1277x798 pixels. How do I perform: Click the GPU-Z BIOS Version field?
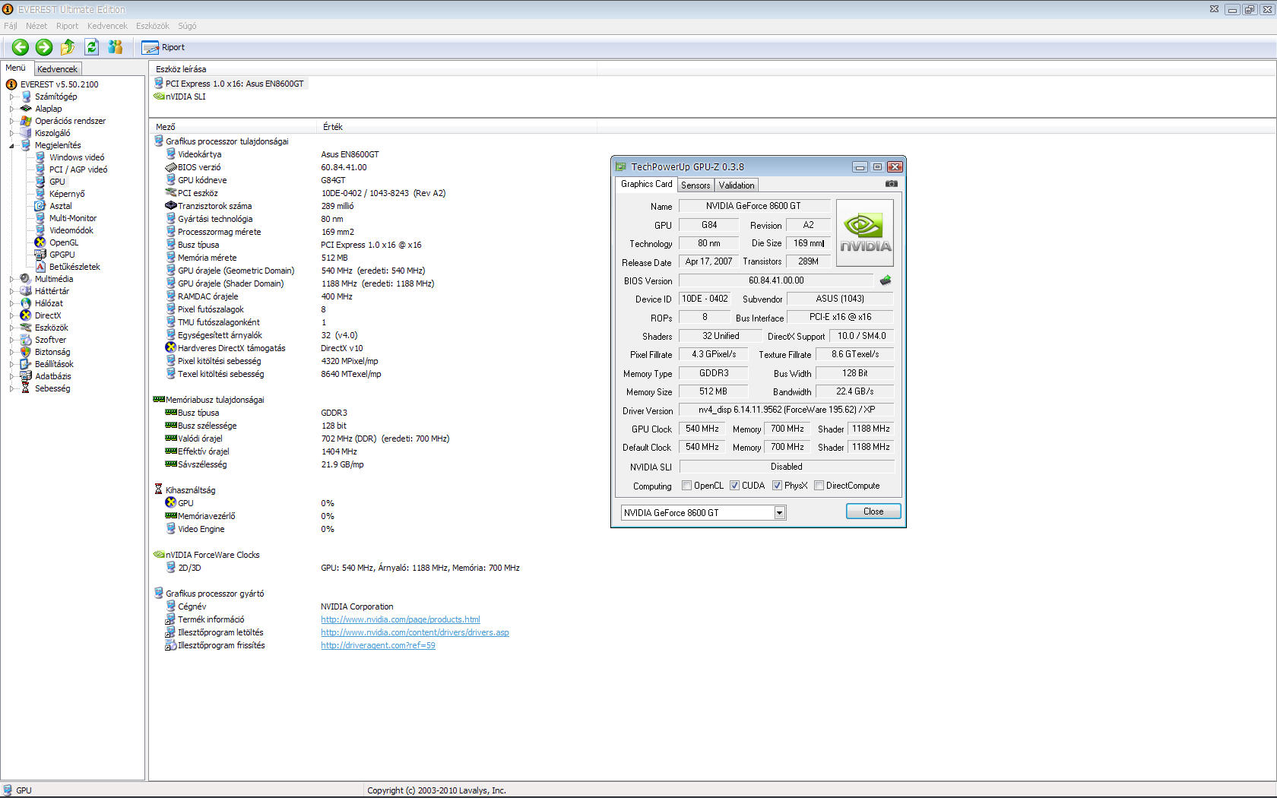(776, 280)
